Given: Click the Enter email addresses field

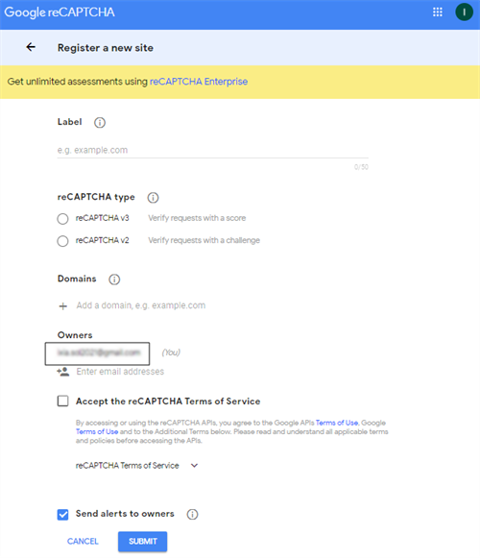Looking at the screenshot, I should (x=120, y=372).
